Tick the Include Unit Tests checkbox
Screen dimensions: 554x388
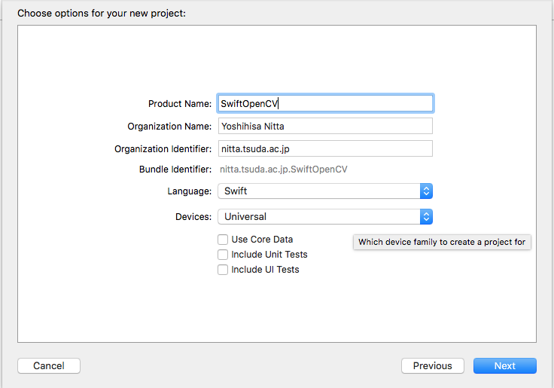(x=223, y=255)
